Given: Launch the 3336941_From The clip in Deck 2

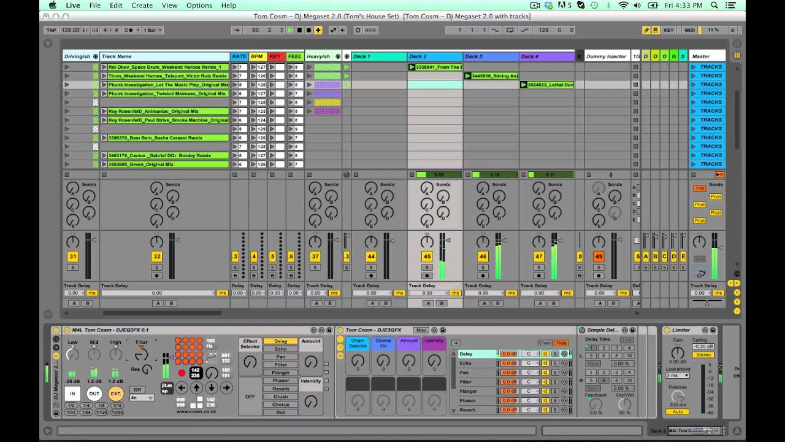Looking at the screenshot, I should [412, 67].
